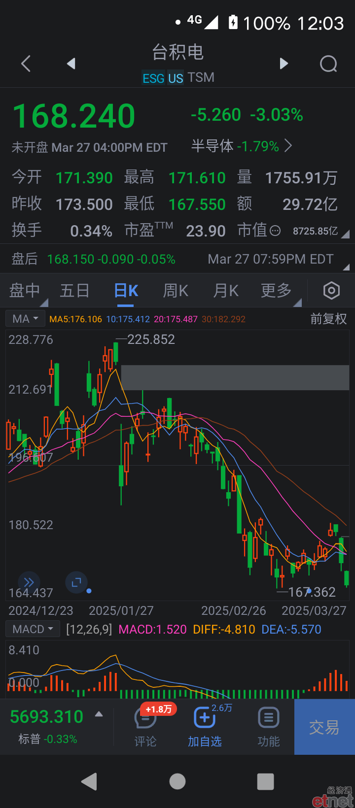Viewport: 355px width, 808px height.
Task: Tap the gray highlighted chart zone
Action: coord(235,377)
